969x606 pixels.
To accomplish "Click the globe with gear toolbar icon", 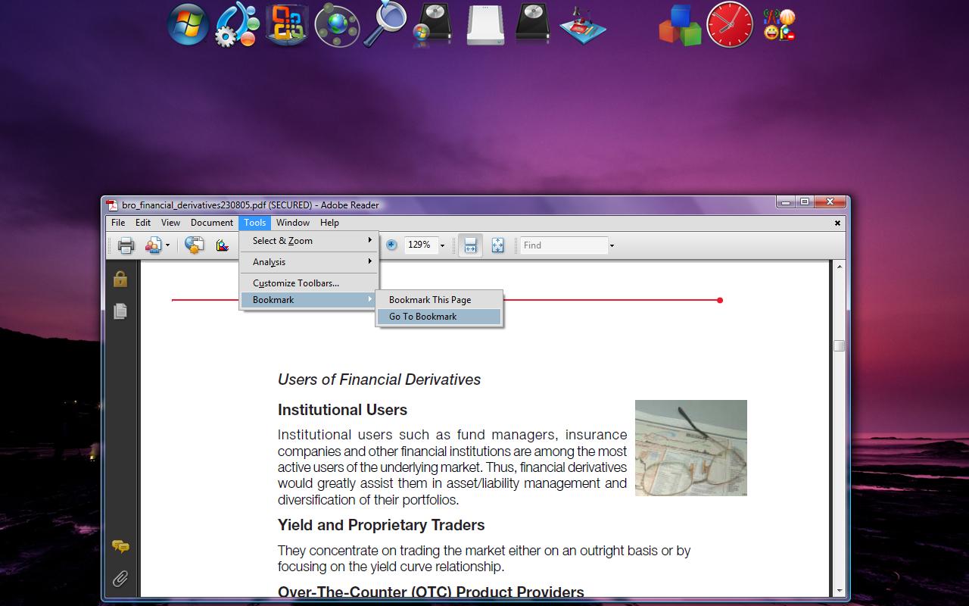I will (194, 245).
